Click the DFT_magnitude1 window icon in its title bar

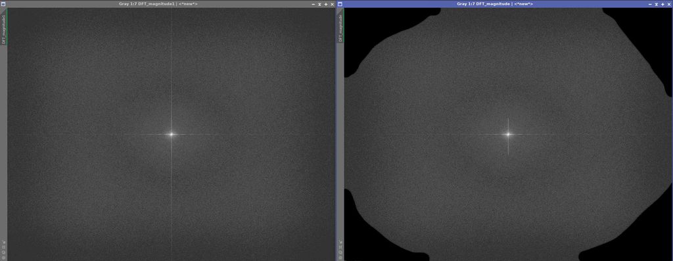tap(3, 4)
